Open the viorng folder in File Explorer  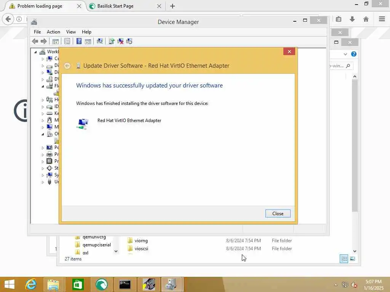point(141,241)
